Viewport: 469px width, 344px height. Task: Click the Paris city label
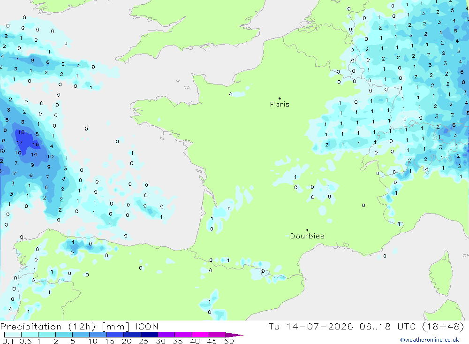point(280,104)
